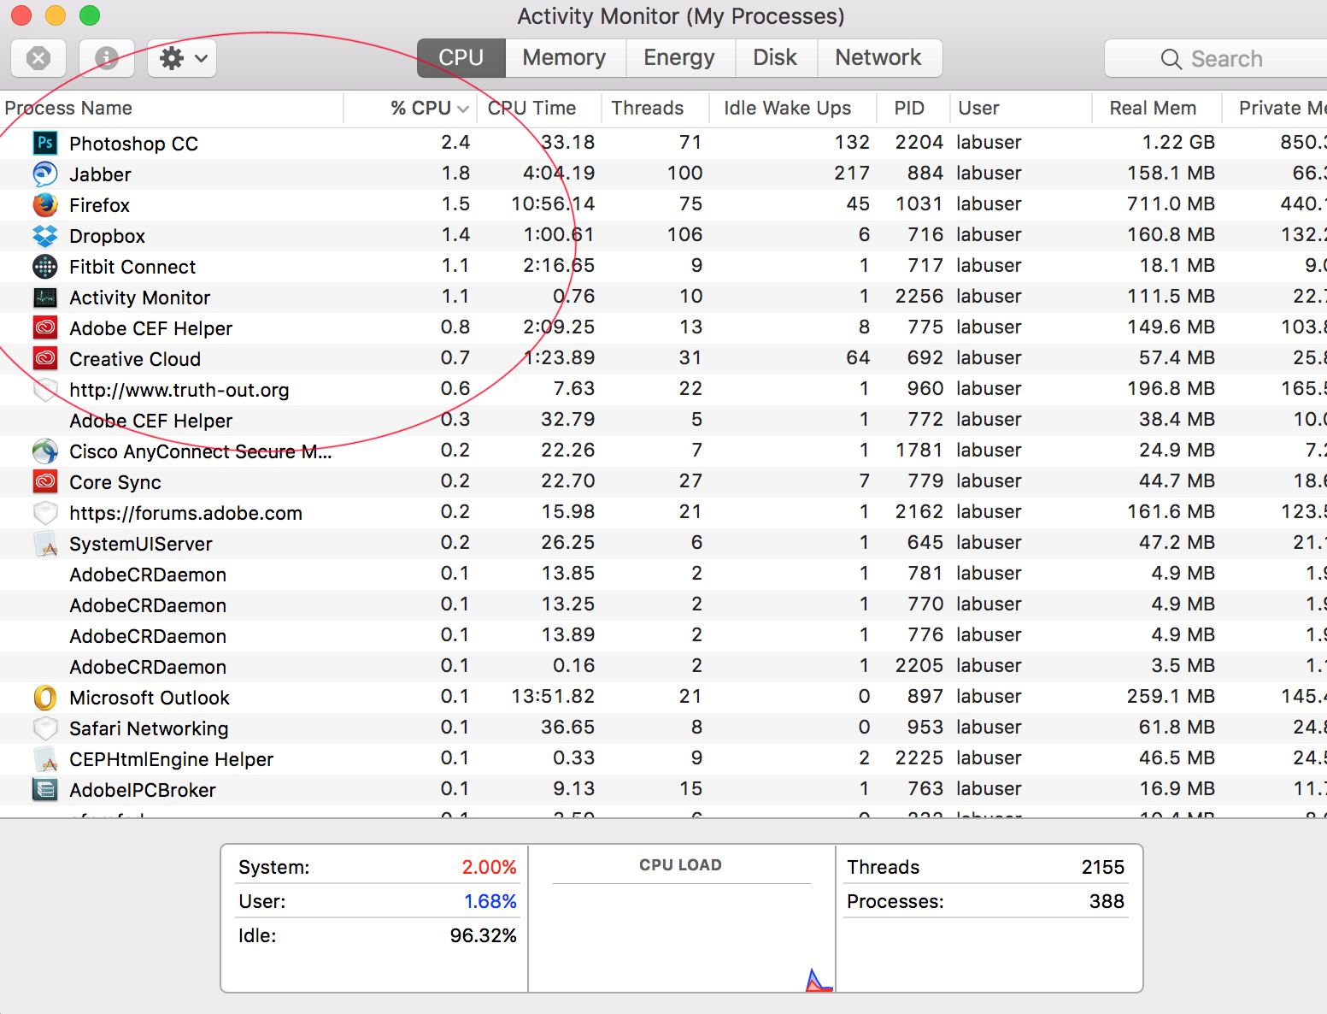Click the Force Quit process toolbar button
Image resolution: width=1327 pixels, height=1014 pixels.
(x=38, y=58)
